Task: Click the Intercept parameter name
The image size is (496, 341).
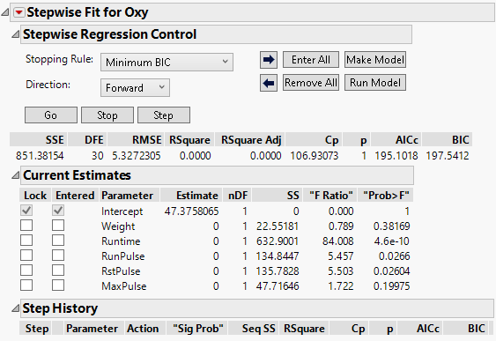Action: click(122, 211)
